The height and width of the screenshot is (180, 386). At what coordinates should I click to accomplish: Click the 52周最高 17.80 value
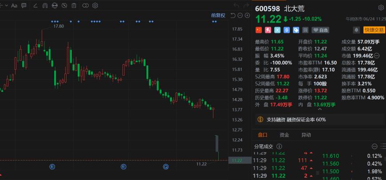coord(283,76)
